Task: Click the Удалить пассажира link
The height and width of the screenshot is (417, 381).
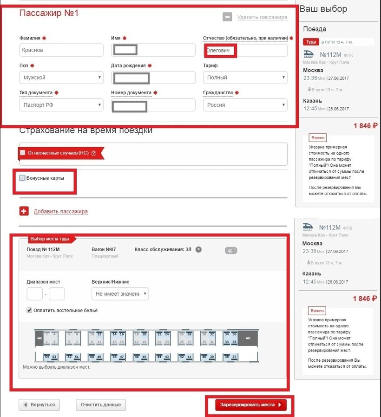Action: click(x=262, y=17)
